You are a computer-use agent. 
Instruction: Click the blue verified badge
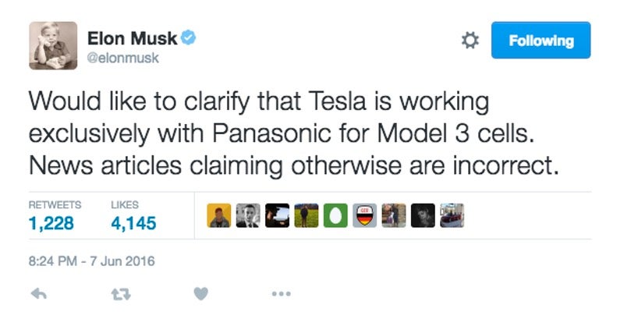tap(188, 37)
